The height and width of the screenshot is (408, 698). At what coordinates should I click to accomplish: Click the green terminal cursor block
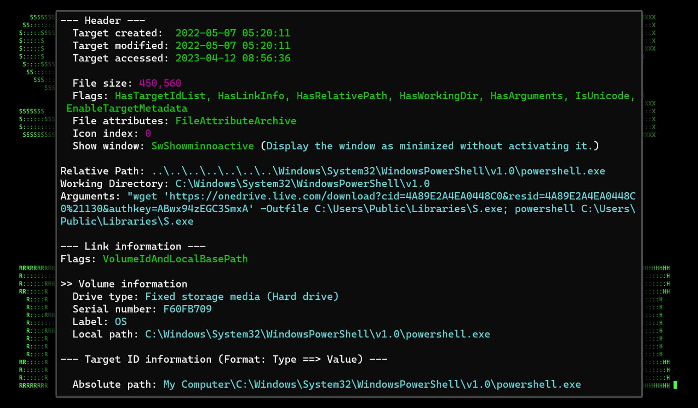tap(676, 385)
